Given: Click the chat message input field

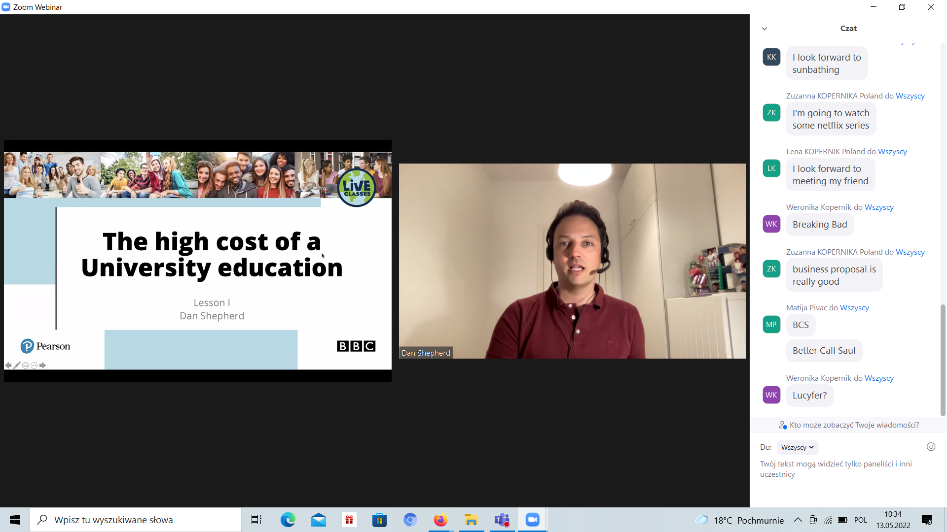Looking at the screenshot, I should (x=847, y=469).
